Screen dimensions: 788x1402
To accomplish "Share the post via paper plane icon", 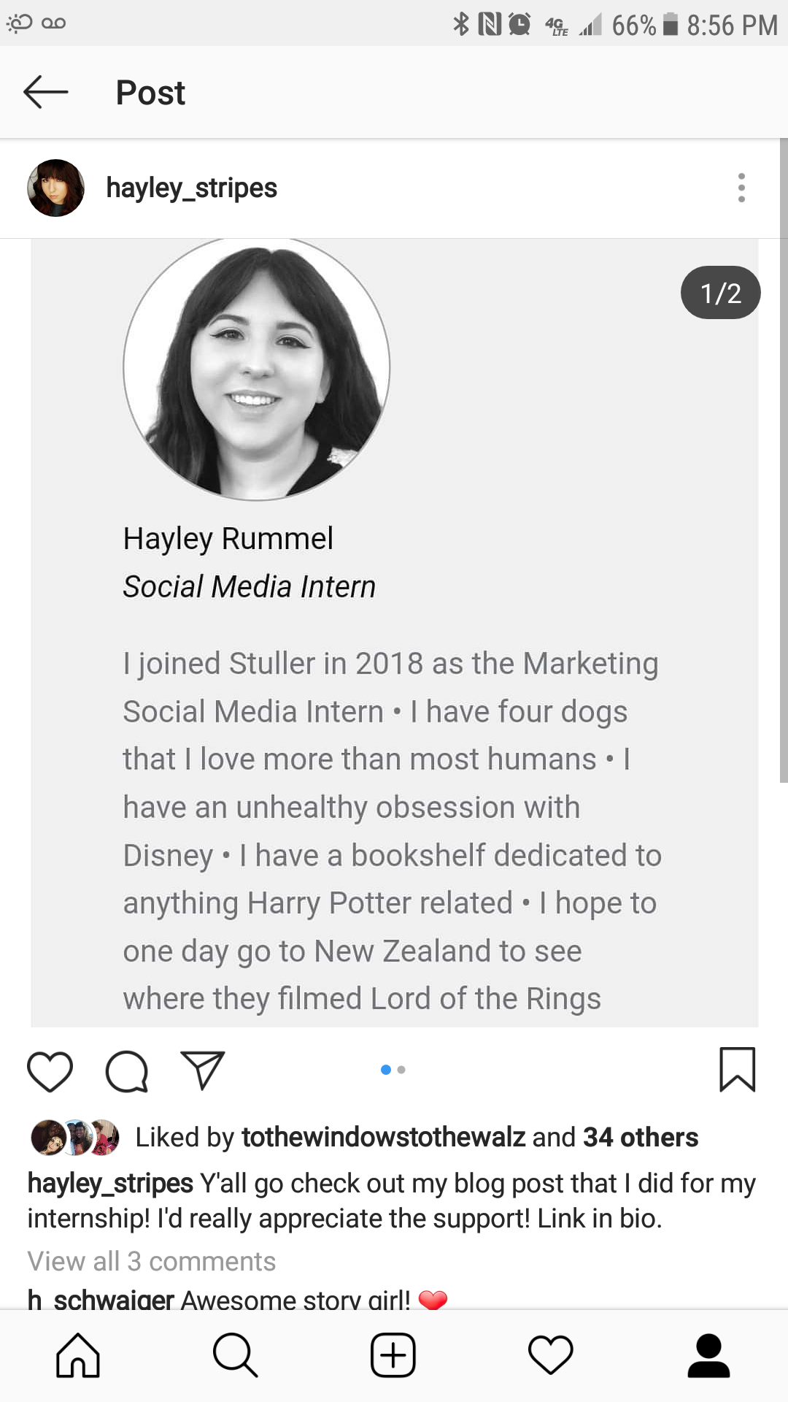I will coord(202,1071).
